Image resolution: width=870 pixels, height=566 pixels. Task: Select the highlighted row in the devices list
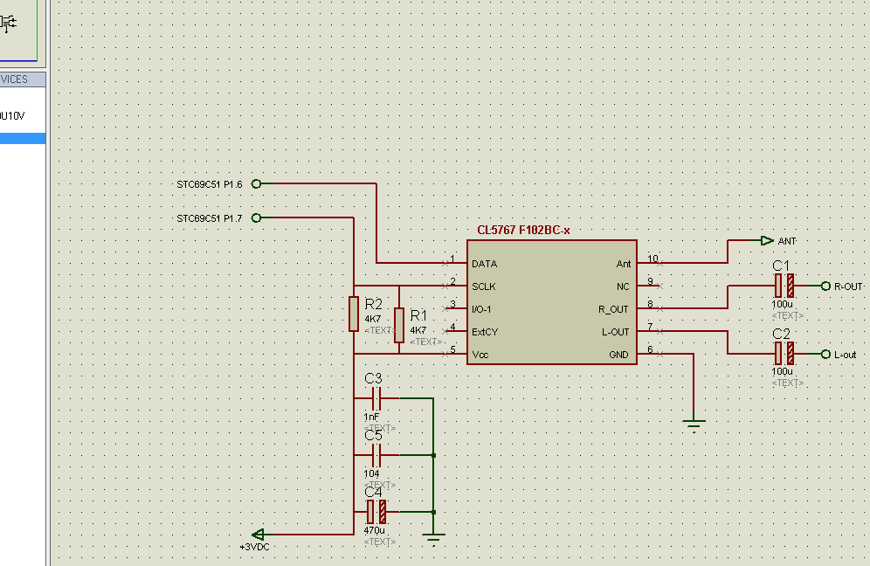click(23, 138)
